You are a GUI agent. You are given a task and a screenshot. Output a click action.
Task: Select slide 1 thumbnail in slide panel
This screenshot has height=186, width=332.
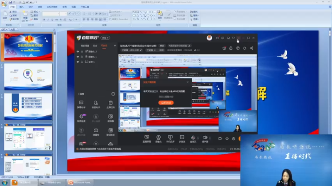click(x=28, y=47)
